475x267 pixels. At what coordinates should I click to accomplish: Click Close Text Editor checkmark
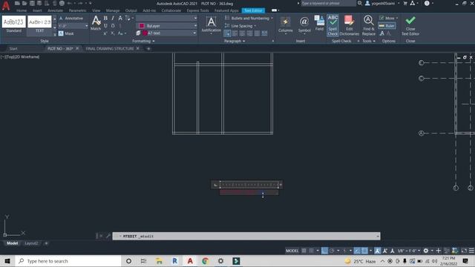pyautogui.click(x=410, y=25)
